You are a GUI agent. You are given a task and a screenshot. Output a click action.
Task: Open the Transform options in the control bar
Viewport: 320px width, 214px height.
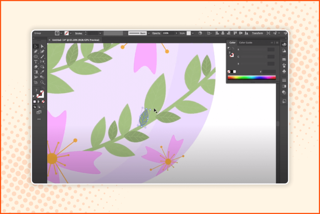click(258, 33)
